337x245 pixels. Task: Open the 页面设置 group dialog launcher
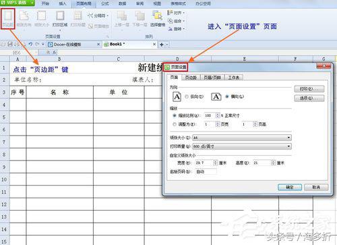click(x=107, y=36)
